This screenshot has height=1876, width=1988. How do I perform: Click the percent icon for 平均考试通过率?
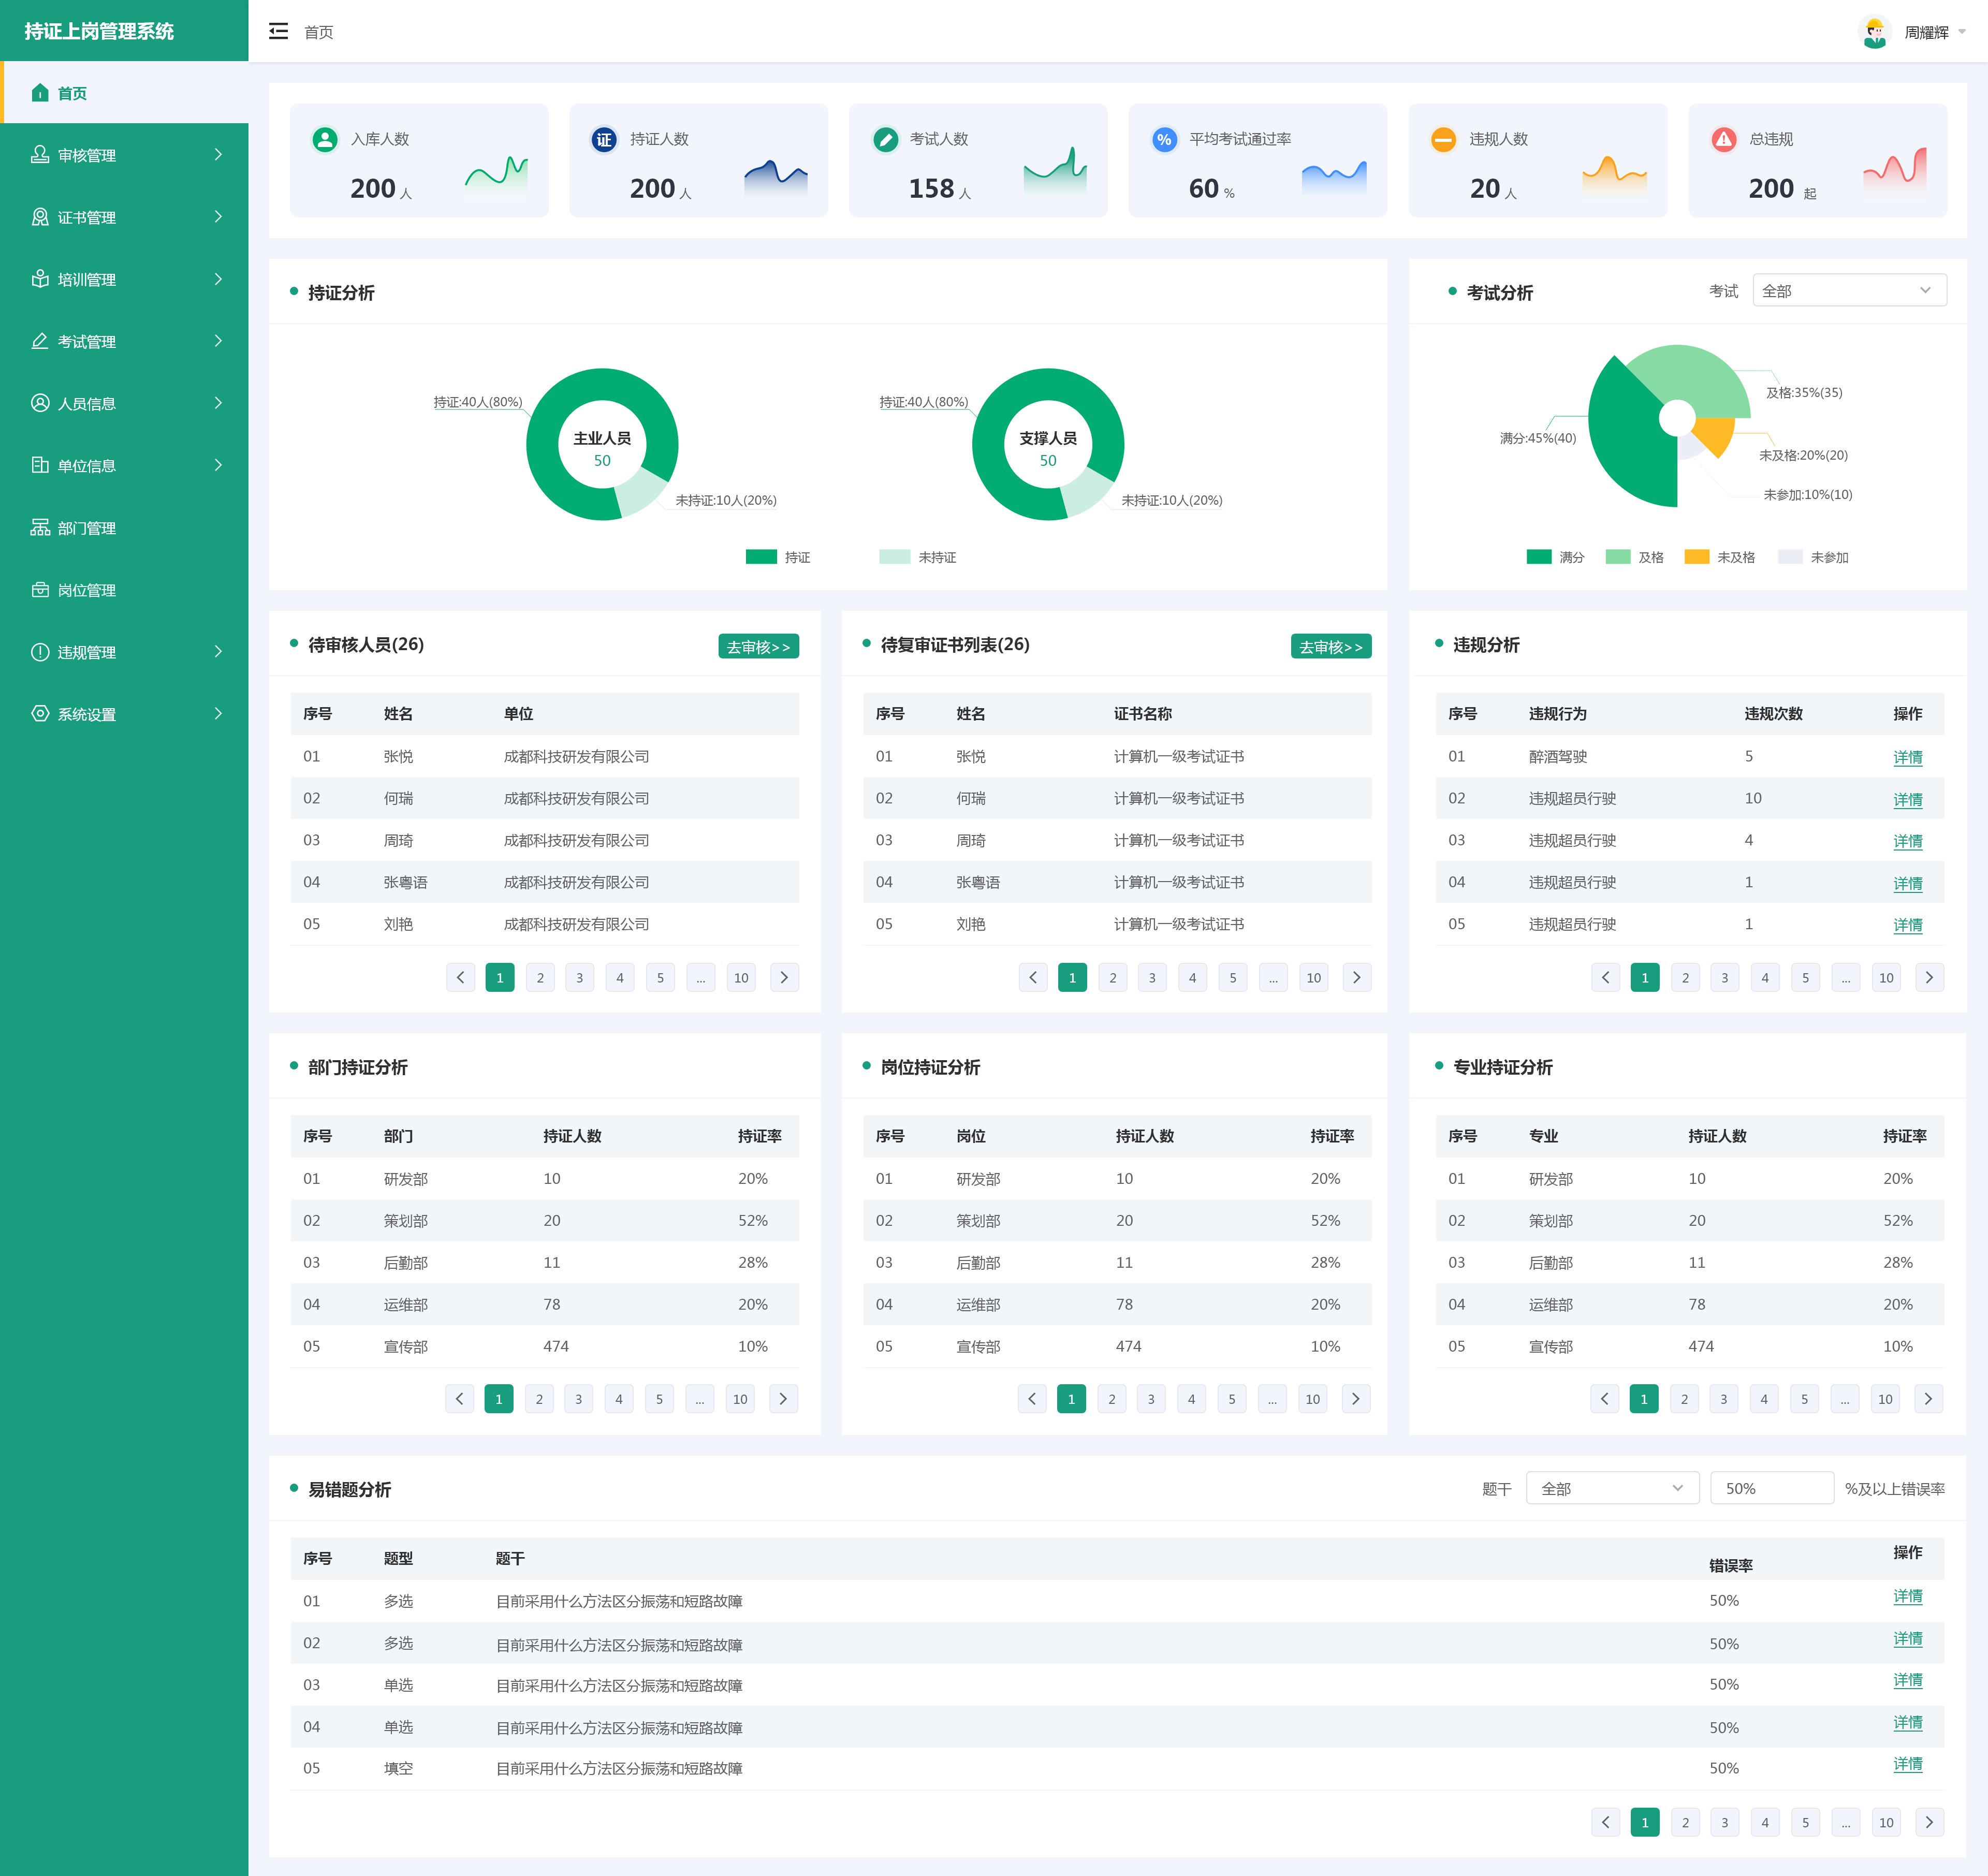[1164, 139]
